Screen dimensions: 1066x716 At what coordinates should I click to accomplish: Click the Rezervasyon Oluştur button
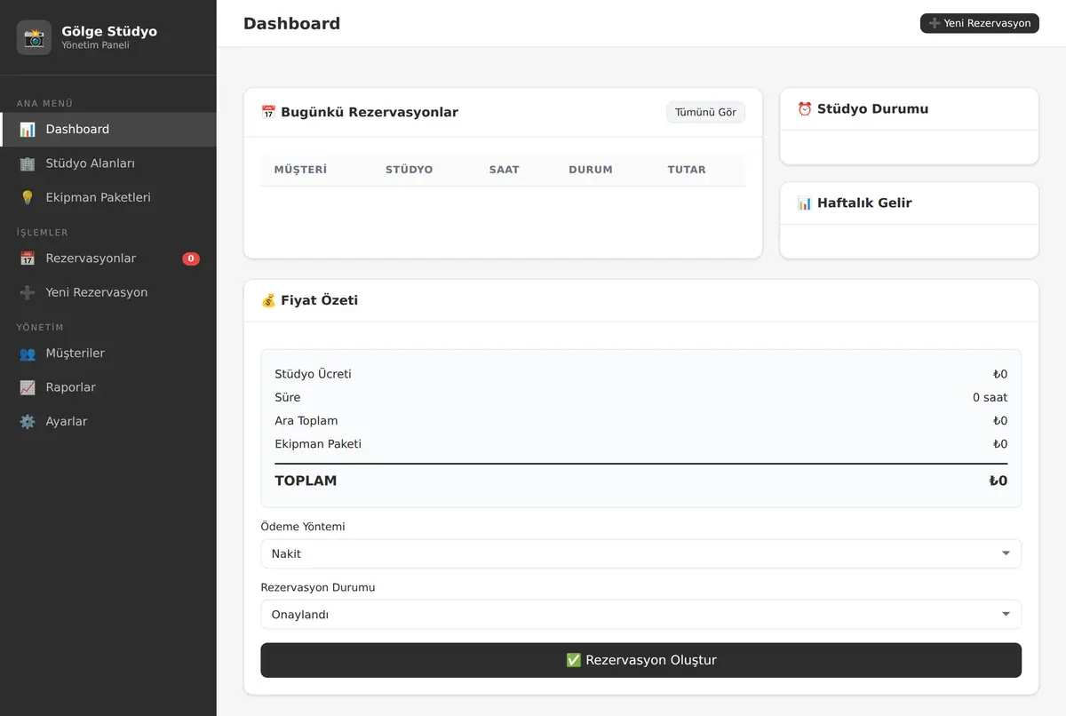click(640, 660)
